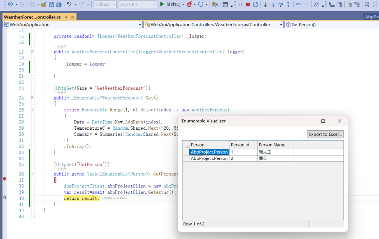The width and height of the screenshot is (379, 239).
Task: Collapse the constructor at line 17
Action: point(32,52)
